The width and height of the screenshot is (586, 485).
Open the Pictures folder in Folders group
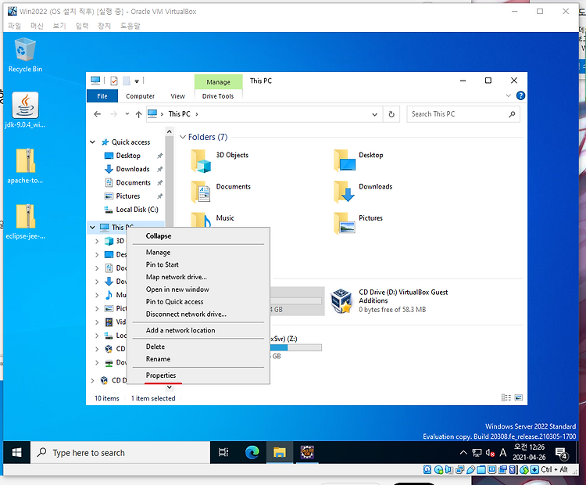point(358,223)
